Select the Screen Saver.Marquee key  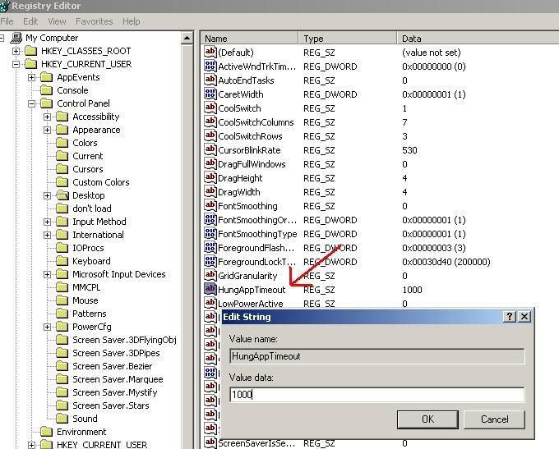point(117,379)
